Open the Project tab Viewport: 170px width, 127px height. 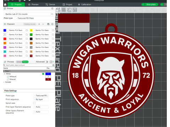(x=67, y=5)
